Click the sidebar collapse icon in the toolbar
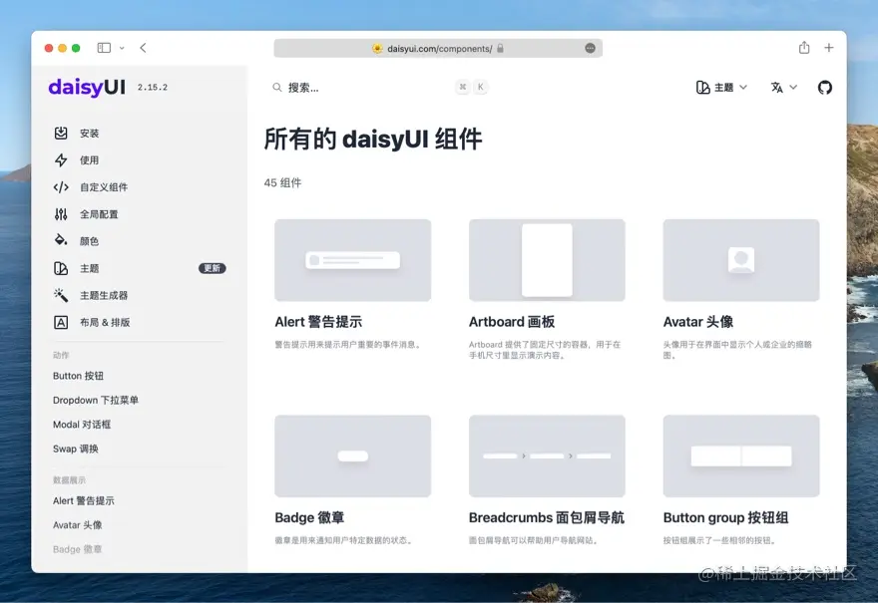The image size is (878, 603). pyautogui.click(x=103, y=47)
